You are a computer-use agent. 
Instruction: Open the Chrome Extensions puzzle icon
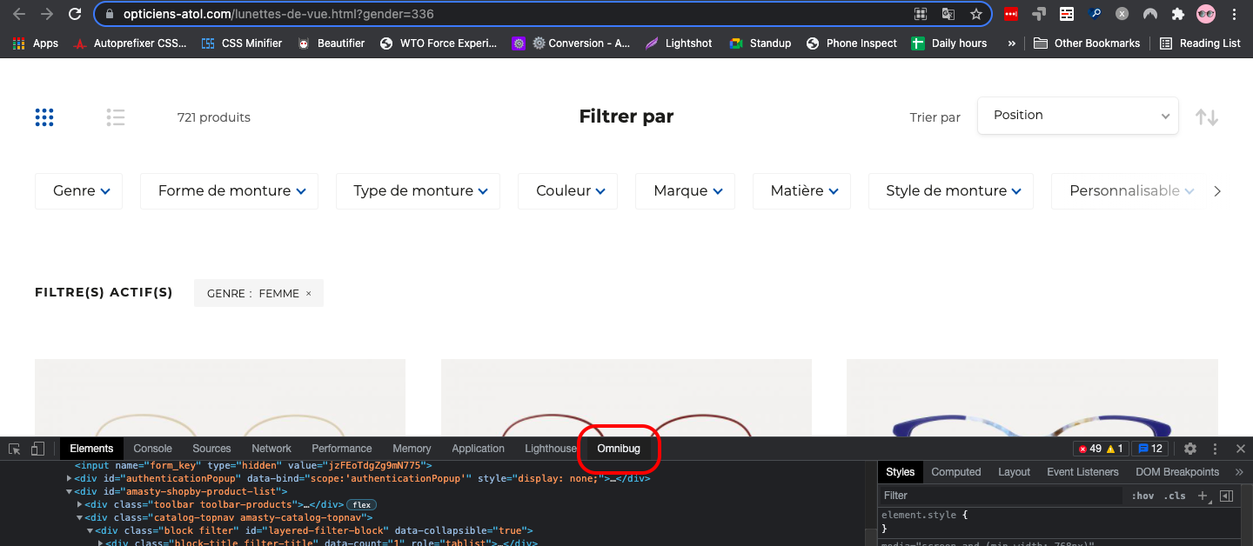click(1178, 14)
